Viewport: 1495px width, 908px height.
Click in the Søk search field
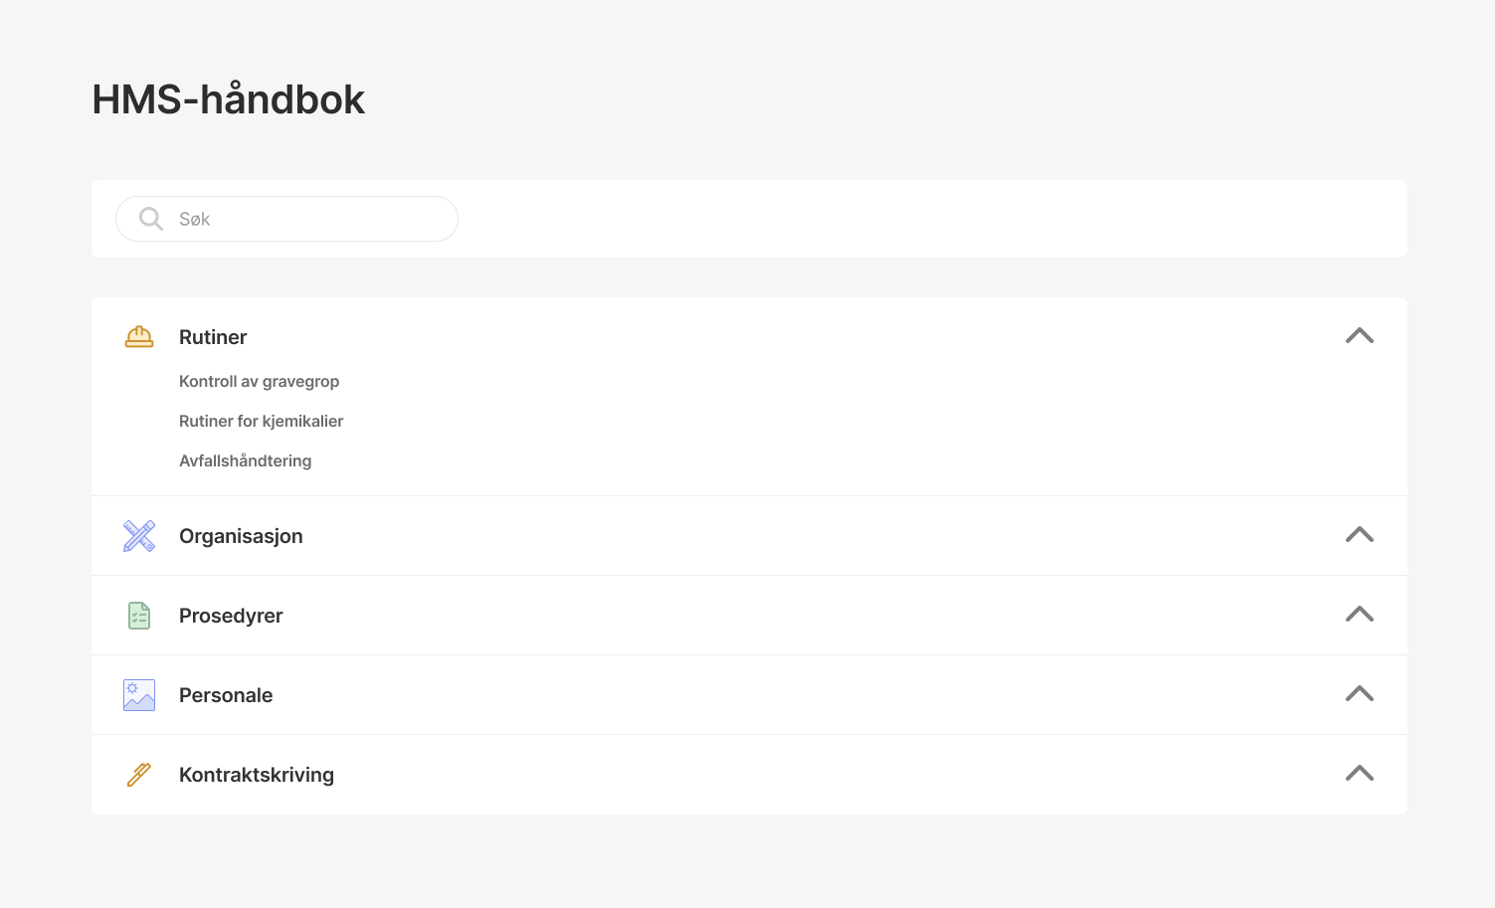coord(308,219)
